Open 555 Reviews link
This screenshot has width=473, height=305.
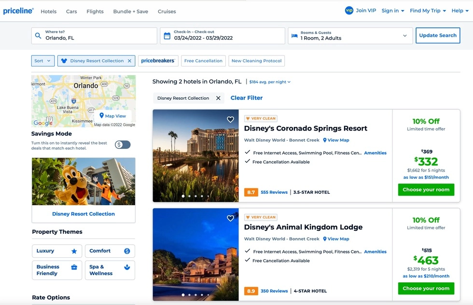(x=274, y=192)
